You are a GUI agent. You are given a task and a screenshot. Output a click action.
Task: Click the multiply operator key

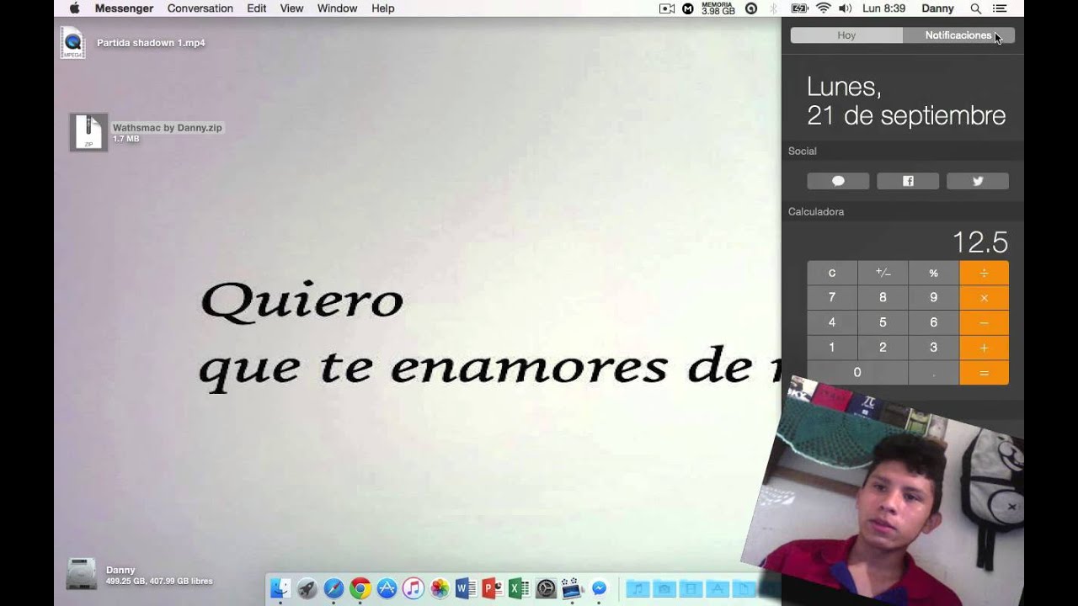[x=984, y=297]
